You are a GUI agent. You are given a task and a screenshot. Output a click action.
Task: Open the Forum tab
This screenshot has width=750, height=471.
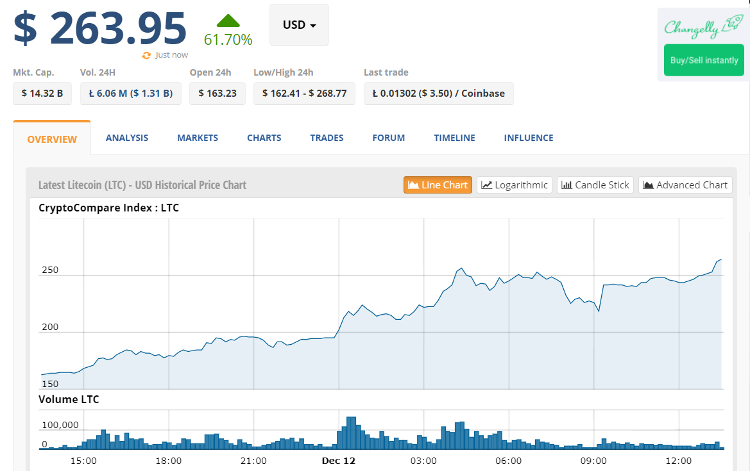click(x=388, y=138)
